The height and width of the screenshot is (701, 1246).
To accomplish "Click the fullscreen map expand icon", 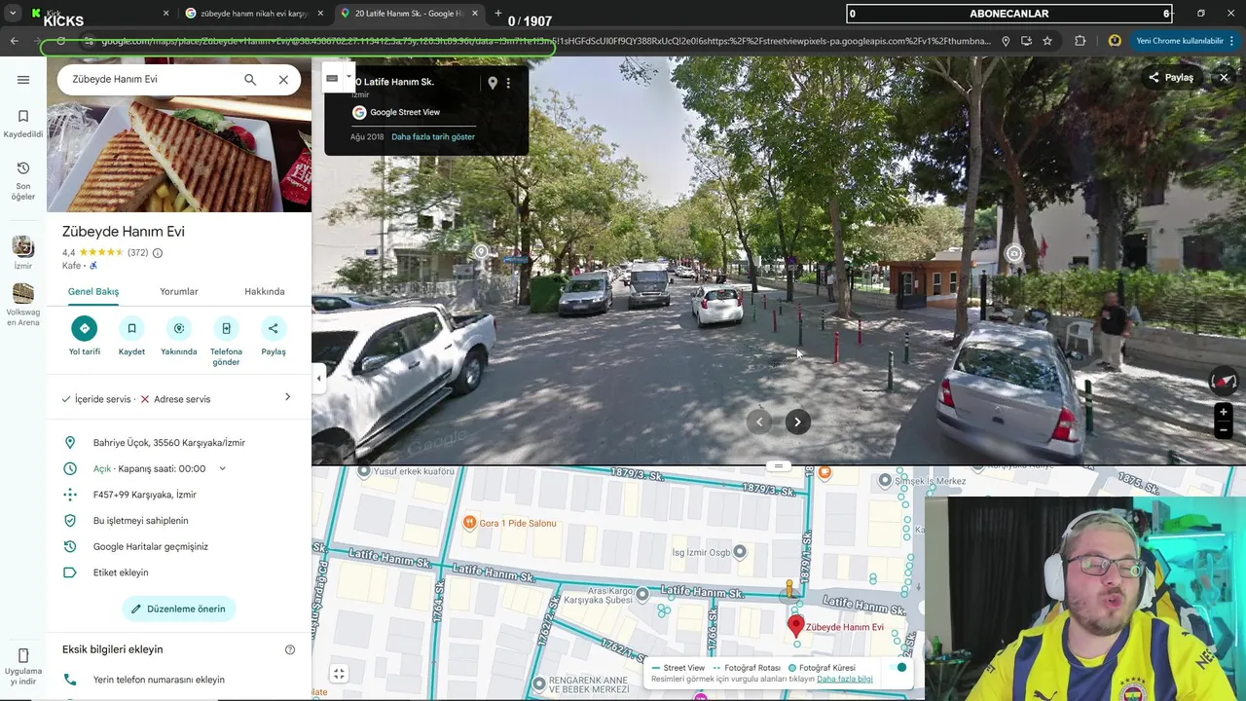I will (x=339, y=674).
